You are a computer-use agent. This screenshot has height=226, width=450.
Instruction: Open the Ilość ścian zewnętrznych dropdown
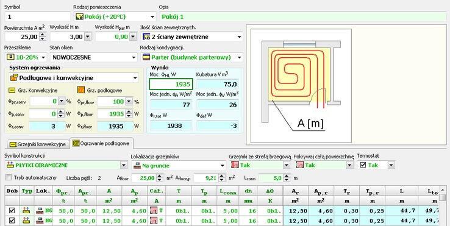(x=239, y=37)
